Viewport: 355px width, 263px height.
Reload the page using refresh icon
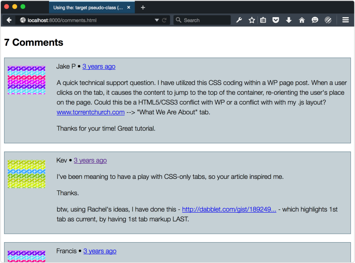point(165,20)
